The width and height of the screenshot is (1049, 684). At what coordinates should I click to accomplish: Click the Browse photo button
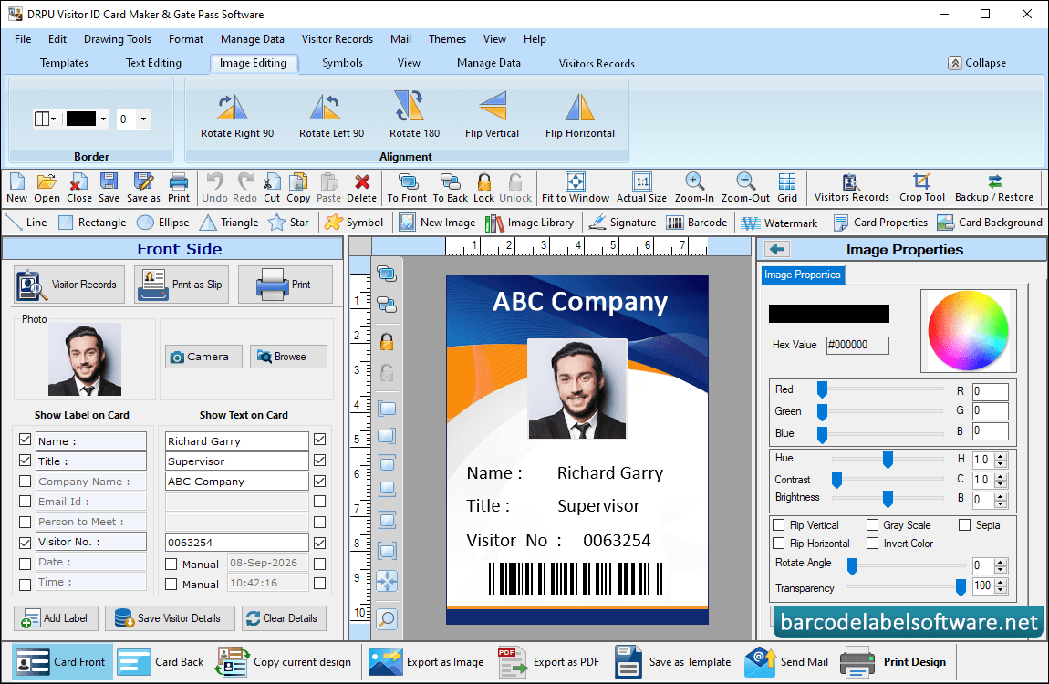[x=288, y=357]
